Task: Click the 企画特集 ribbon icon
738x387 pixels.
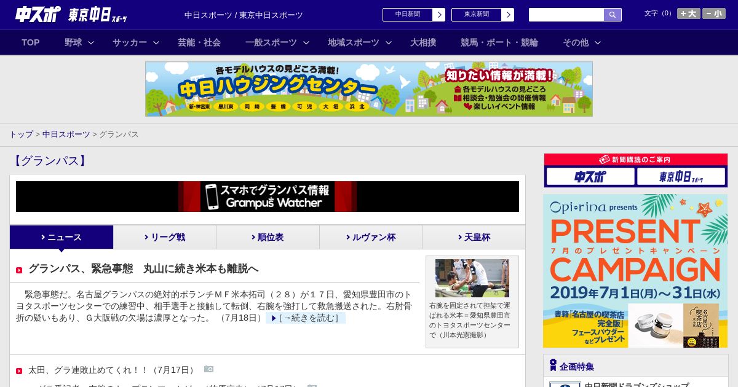Action: pos(553,365)
